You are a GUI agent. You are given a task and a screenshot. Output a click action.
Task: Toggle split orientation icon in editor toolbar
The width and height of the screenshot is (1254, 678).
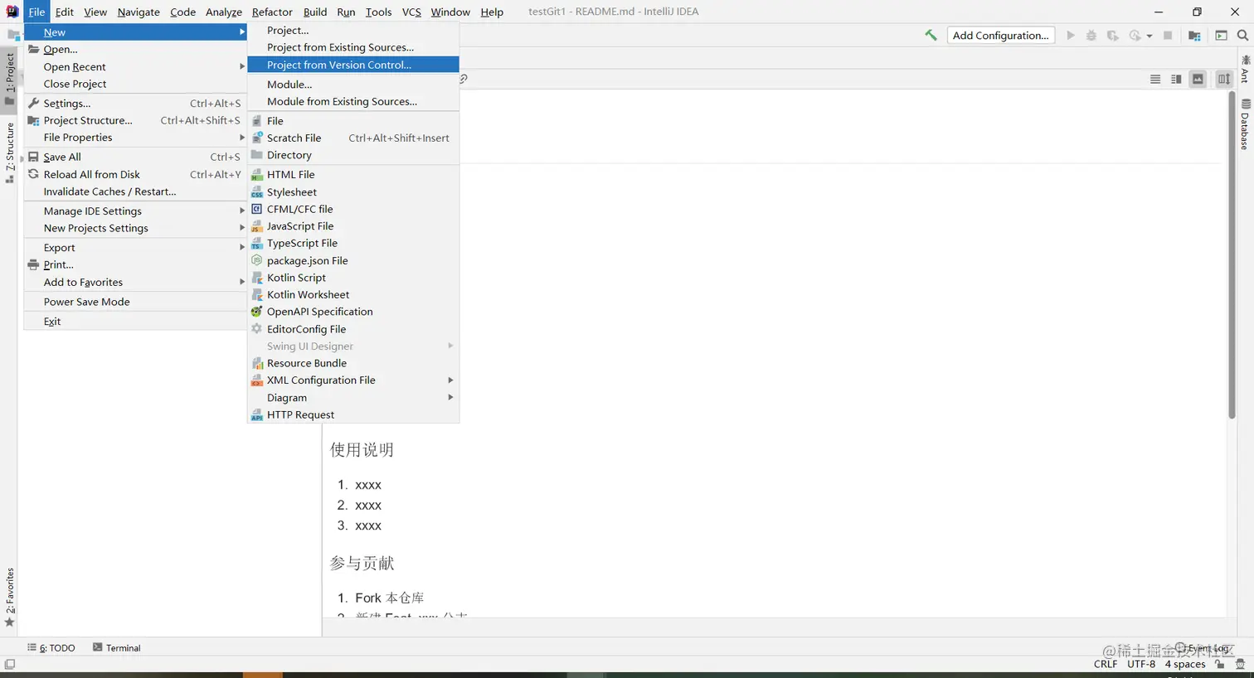[x=1224, y=79]
